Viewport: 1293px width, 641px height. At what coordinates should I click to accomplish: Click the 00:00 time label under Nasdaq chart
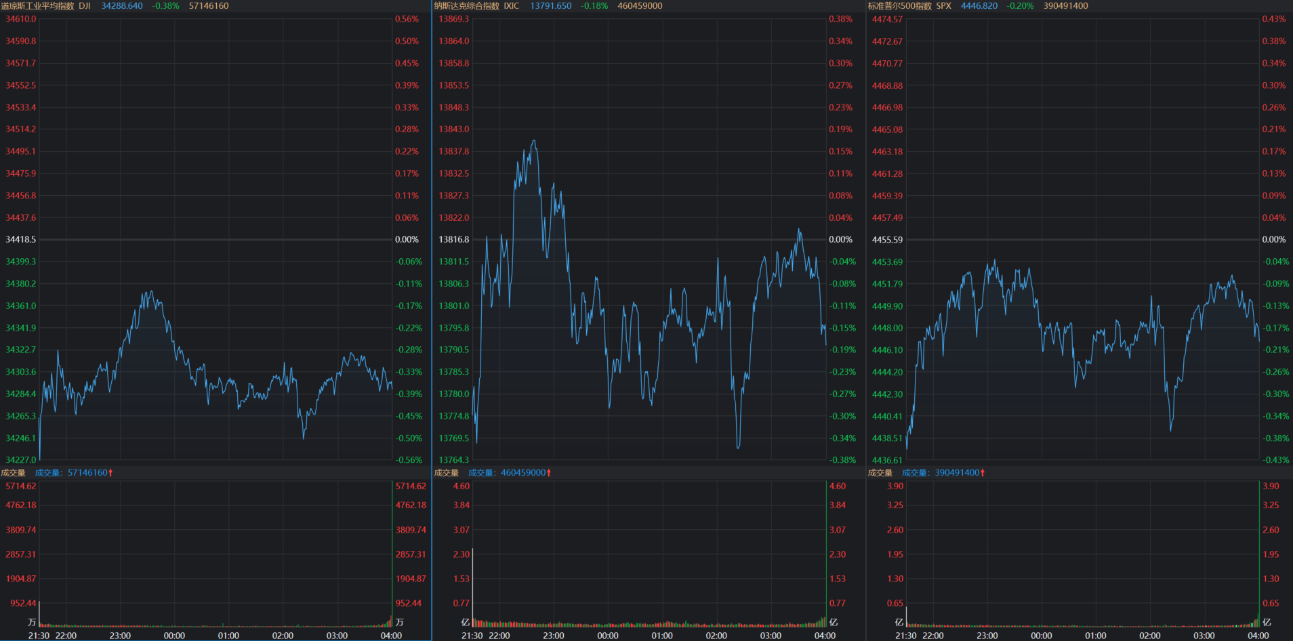pos(608,636)
